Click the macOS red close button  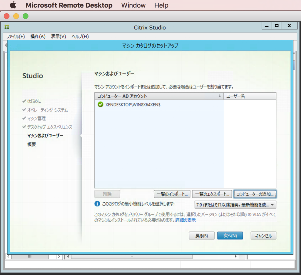pos(7,16)
